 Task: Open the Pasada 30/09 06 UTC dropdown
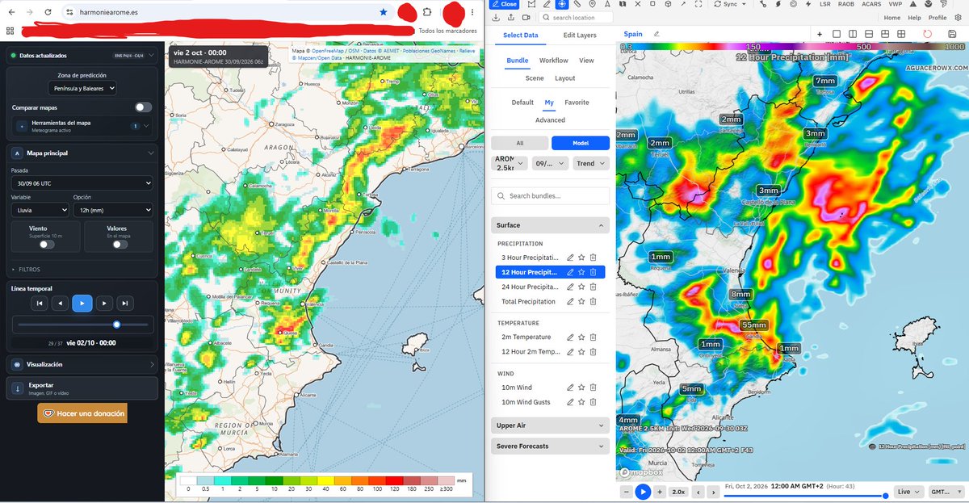pos(82,183)
